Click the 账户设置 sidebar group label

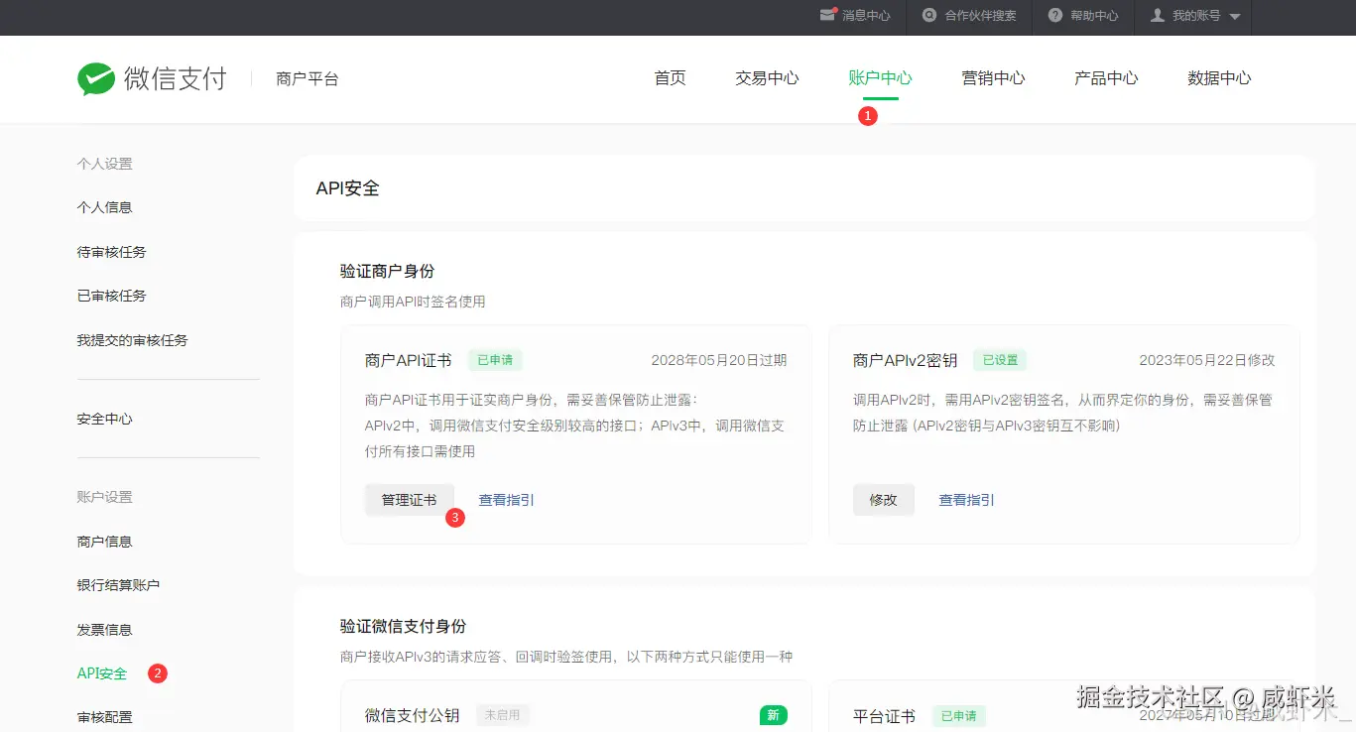(104, 497)
